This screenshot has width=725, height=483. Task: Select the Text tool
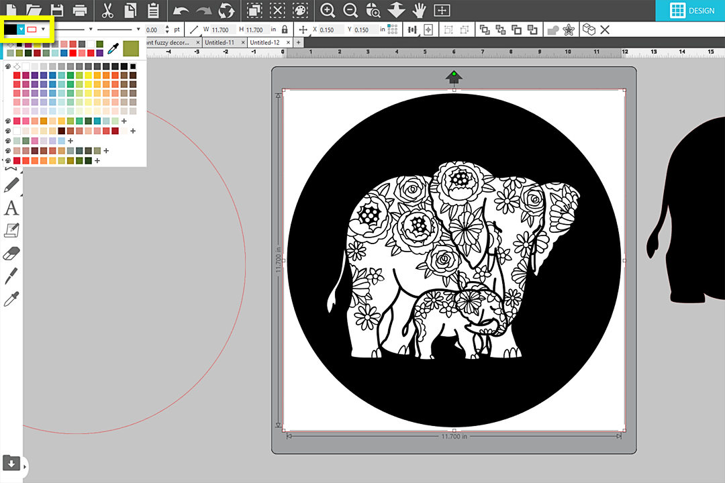(x=11, y=208)
